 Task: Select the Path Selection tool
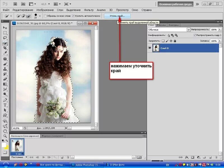[x=5, y=110]
